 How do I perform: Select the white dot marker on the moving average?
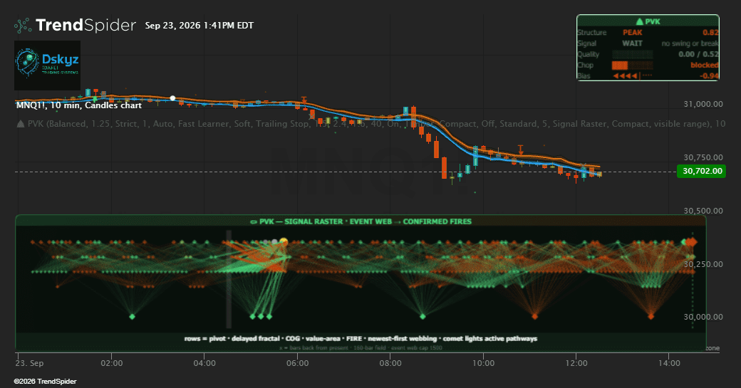click(172, 98)
